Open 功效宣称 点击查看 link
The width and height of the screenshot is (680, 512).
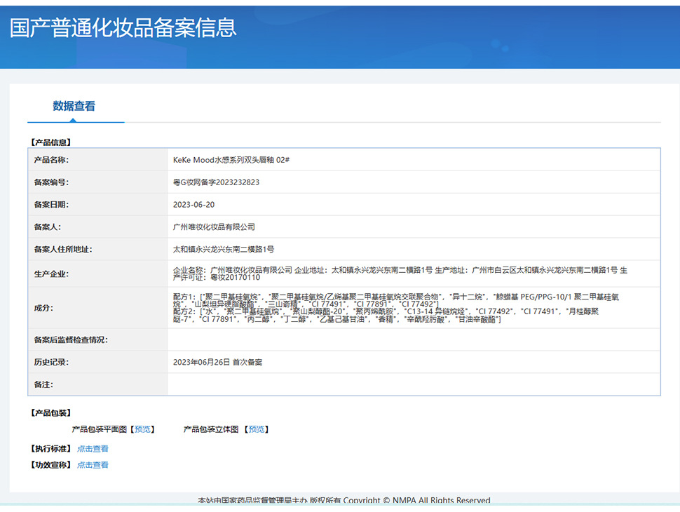tap(93, 465)
